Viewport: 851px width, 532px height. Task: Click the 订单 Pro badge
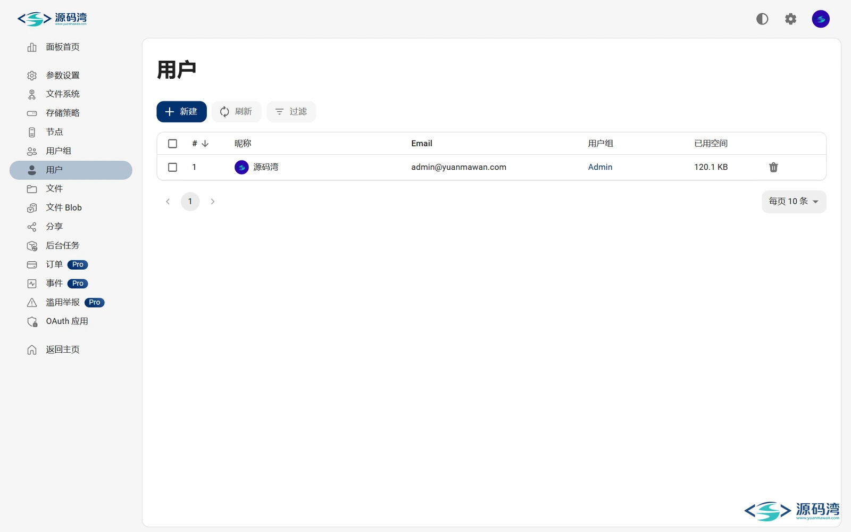coord(78,265)
